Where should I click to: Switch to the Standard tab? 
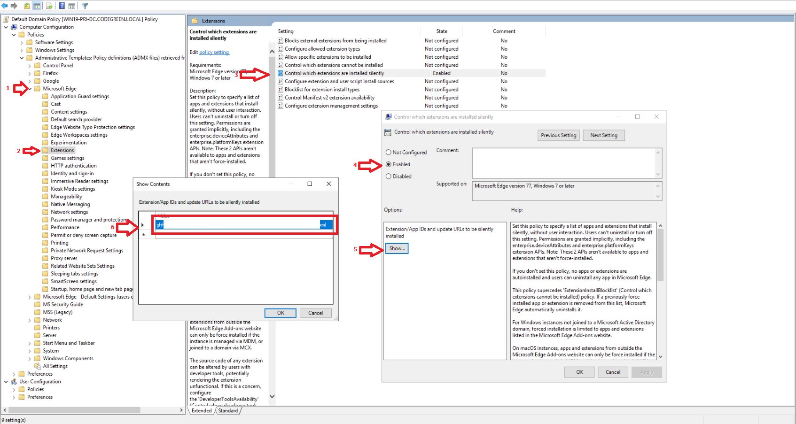[x=228, y=411]
